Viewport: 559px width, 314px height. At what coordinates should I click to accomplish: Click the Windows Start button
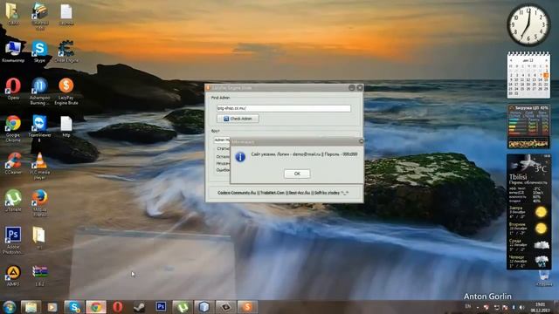[10, 307]
